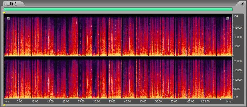Select the 主群组 panel tab
This screenshot has width=247, height=107.
[x=11, y=4]
